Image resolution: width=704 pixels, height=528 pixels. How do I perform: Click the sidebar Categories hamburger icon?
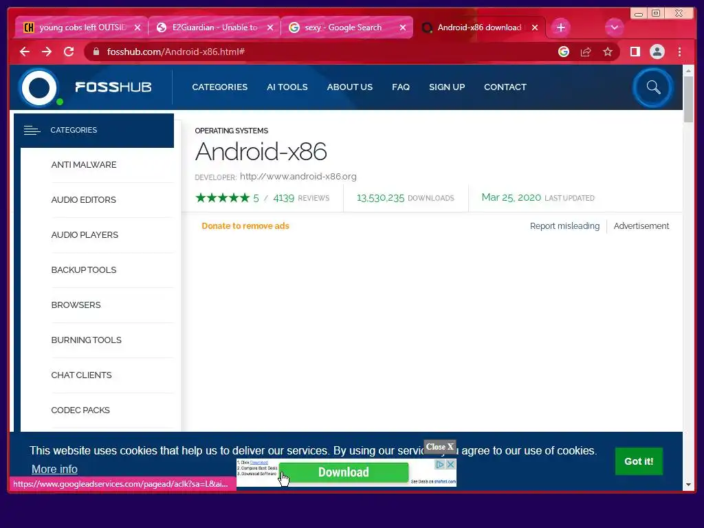click(x=32, y=130)
